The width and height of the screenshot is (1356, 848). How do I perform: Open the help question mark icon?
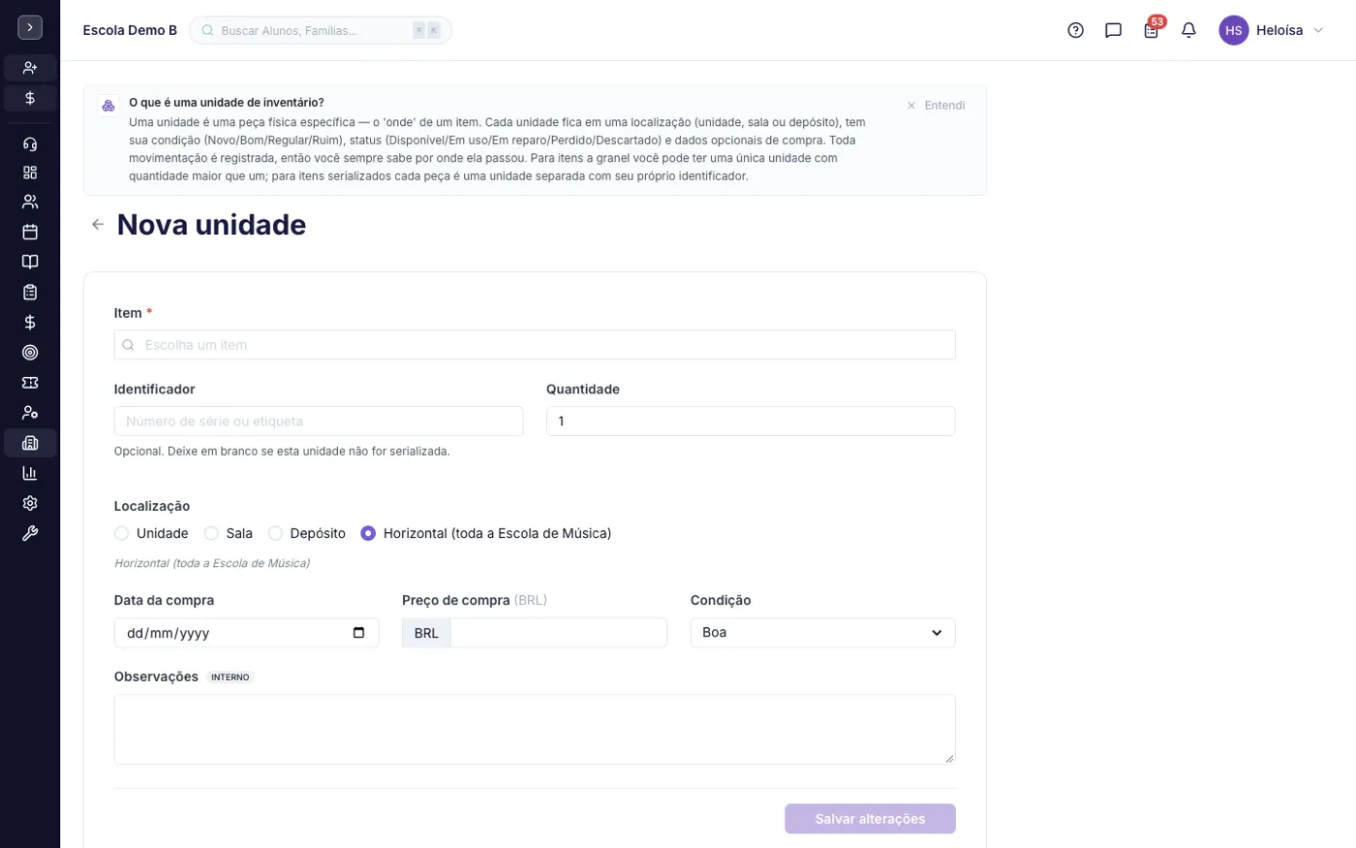[x=1075, y=30]
